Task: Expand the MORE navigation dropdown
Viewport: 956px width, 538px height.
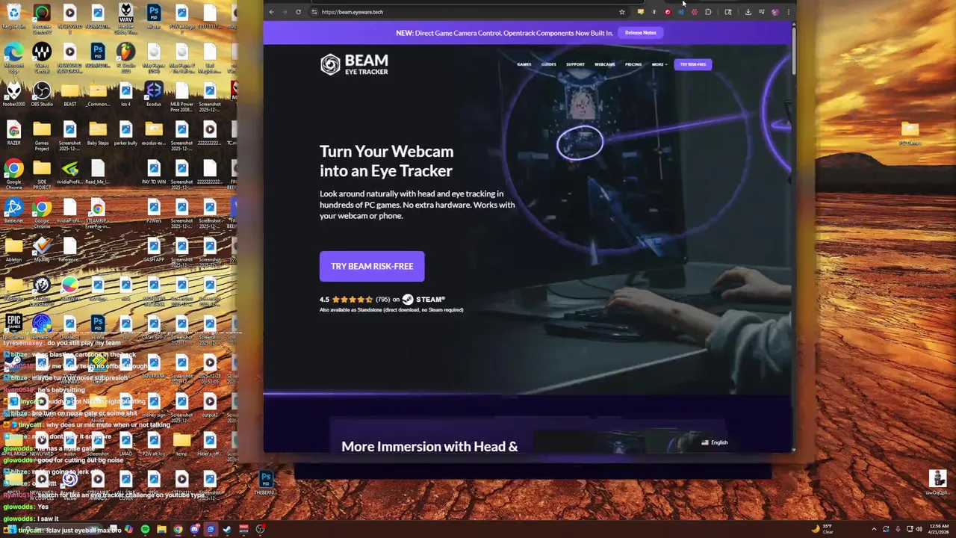Action: coord(659,64)
